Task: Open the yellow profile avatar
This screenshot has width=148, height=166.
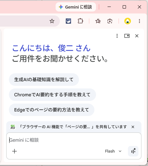Action: [x=128, y=21]
